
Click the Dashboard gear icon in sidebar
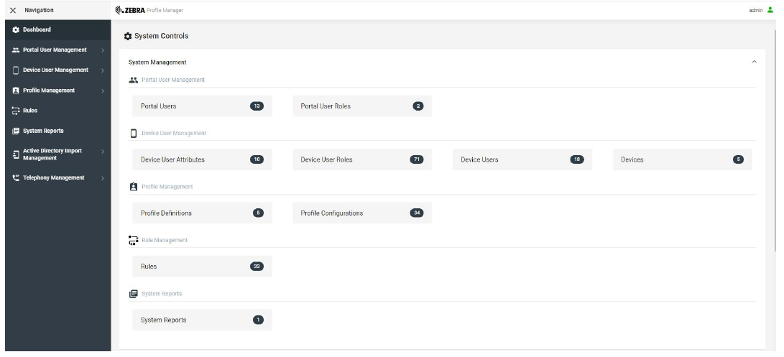pyautogui.click(x=16, y=30)
